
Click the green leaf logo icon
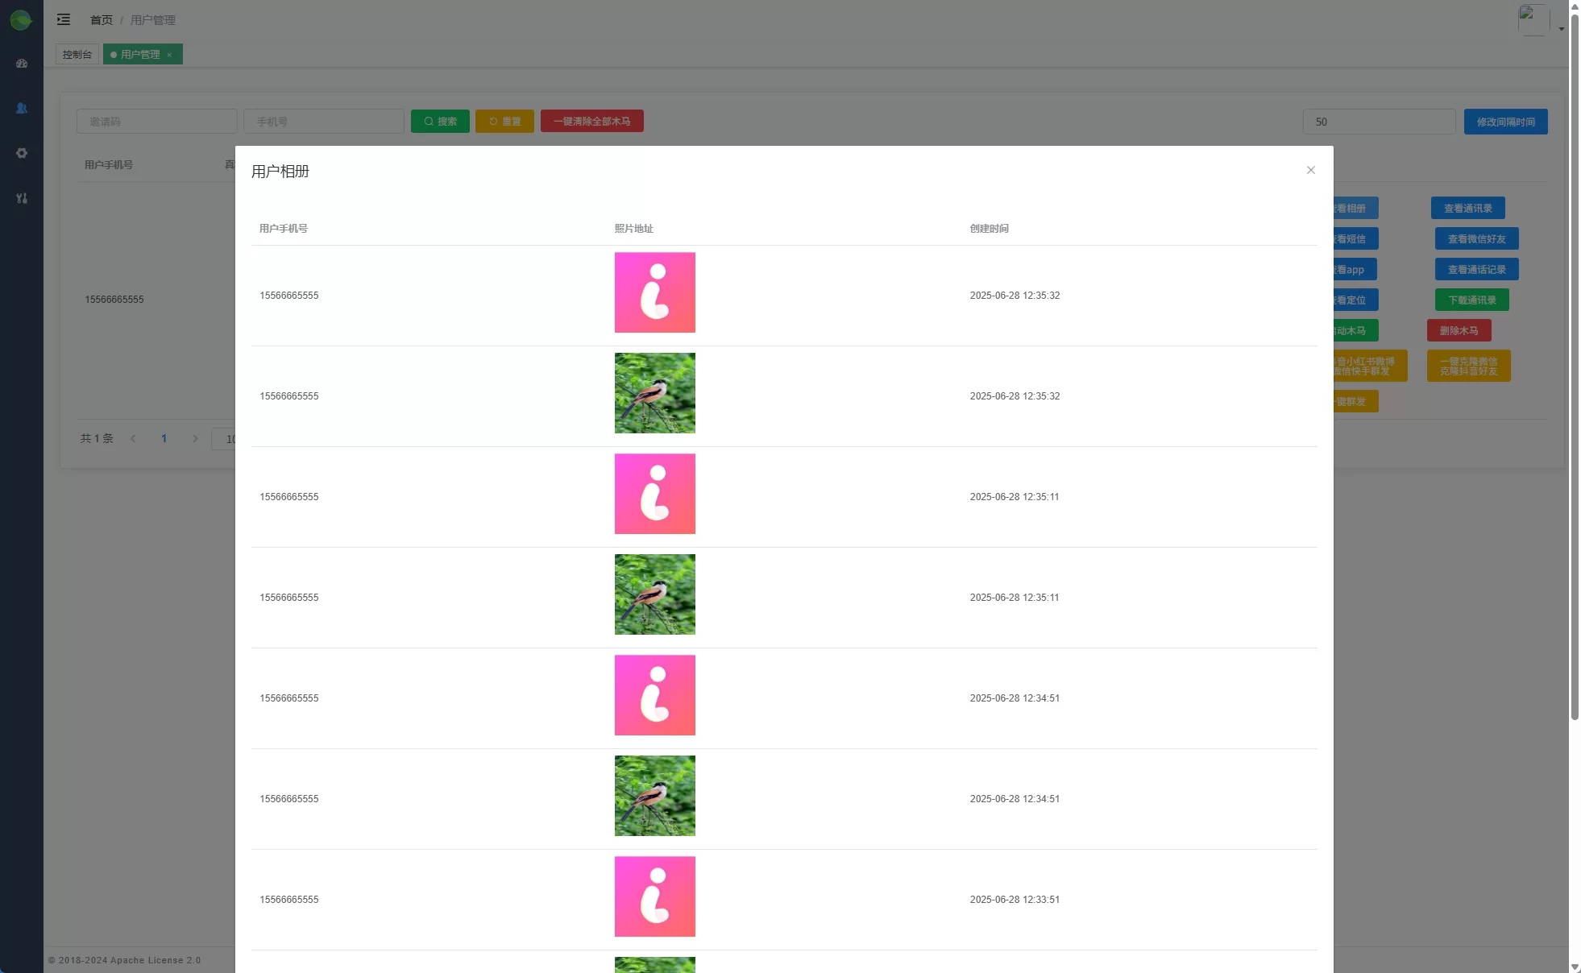(x=21, y=20)
